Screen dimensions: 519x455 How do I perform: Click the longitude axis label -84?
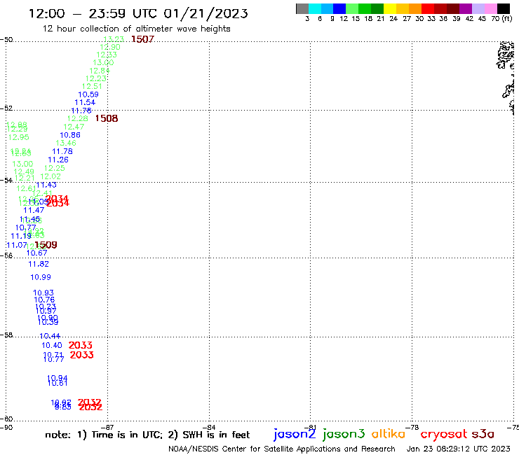209,427
